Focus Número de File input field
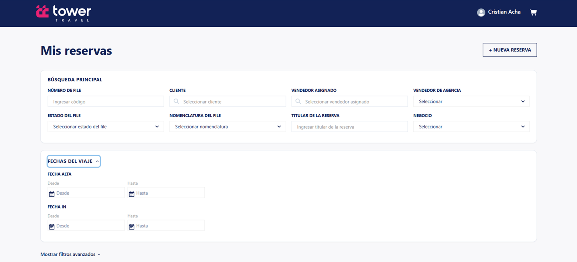Viewport: 577px width, 262px height. coord(106,101)
